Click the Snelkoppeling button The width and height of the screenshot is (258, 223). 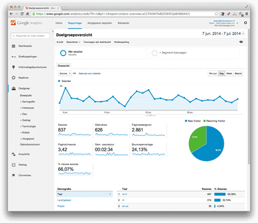[x=122, y=42]
